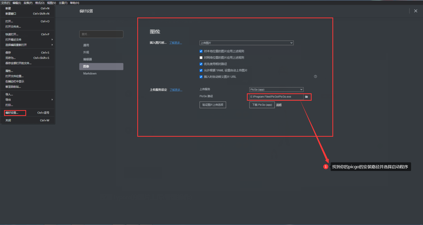423x225 pixels.
Task: Toggle 对本地位置的图片应用上述规则 checkbox
Action: click(201, 51)
